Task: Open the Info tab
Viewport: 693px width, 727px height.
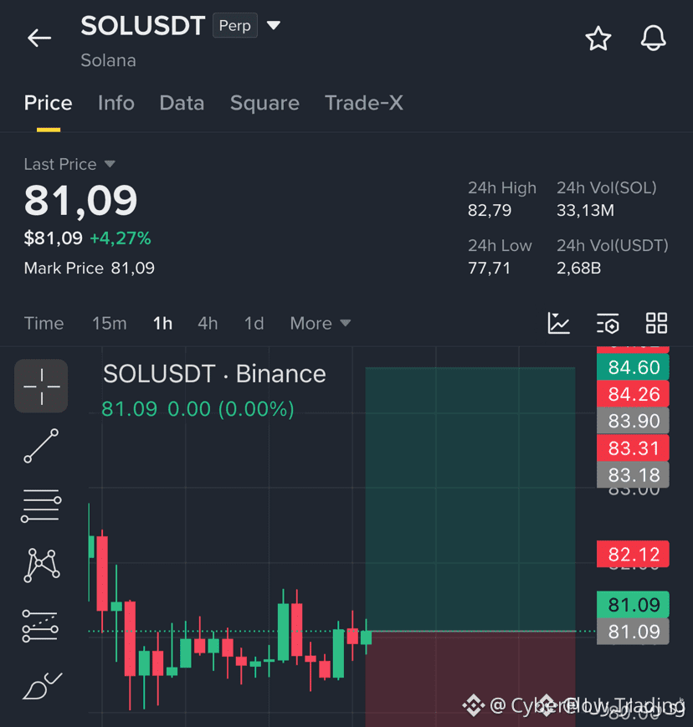Action: (116, 103)
